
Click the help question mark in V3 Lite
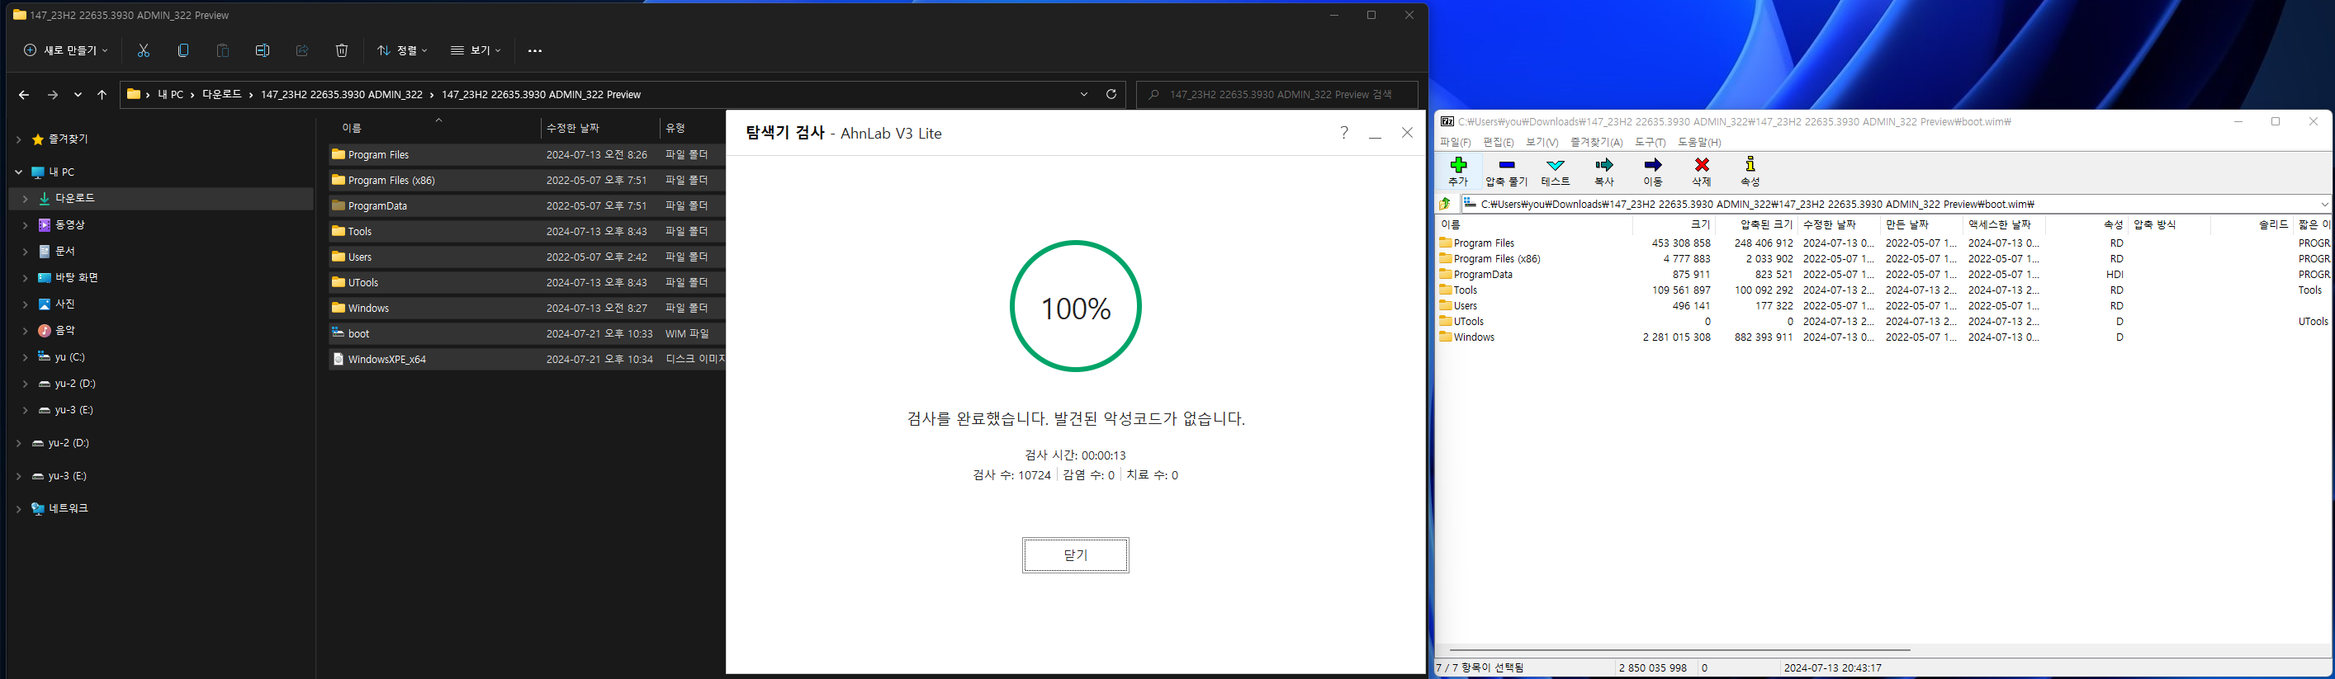click(x=1344, y=133)
